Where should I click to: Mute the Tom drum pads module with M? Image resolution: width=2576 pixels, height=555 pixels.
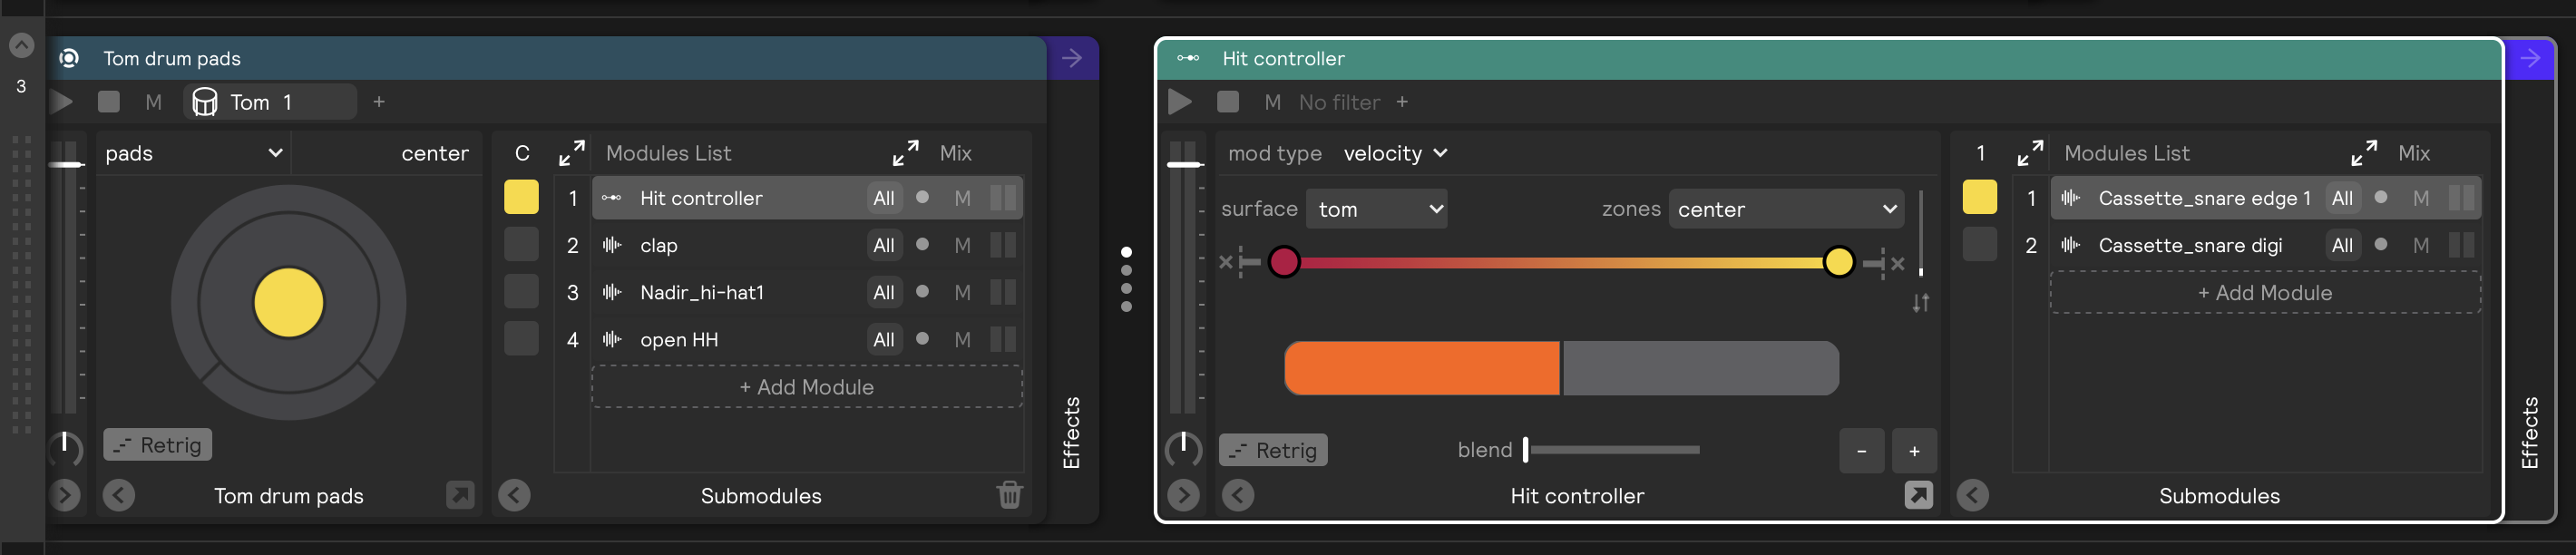(153, 102)
